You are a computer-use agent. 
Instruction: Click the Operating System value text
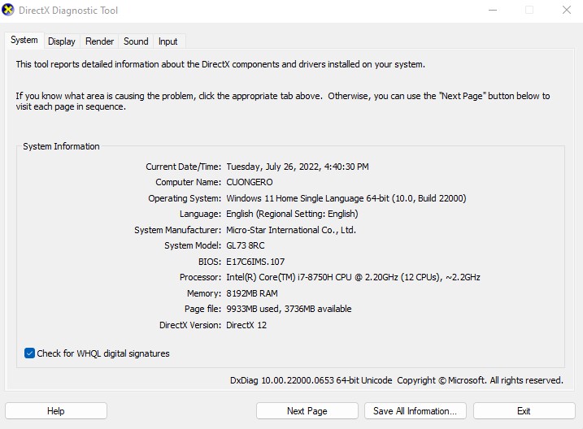[x=346, y=198]
